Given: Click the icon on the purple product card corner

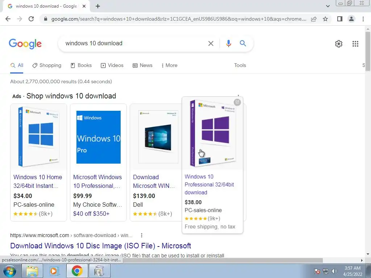Looking at the screenshot, I should 237,102.
